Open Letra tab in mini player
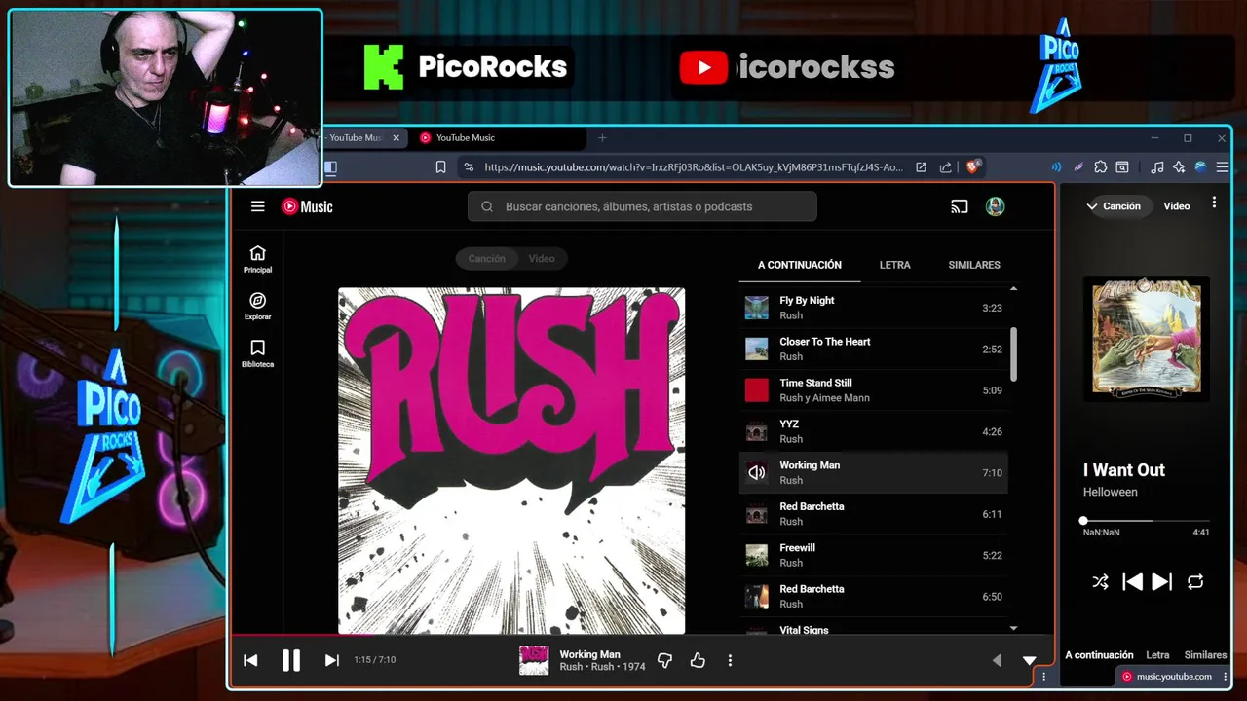Image resolution: width=1247 pixels, height=701 pixels. (1157, 655)
